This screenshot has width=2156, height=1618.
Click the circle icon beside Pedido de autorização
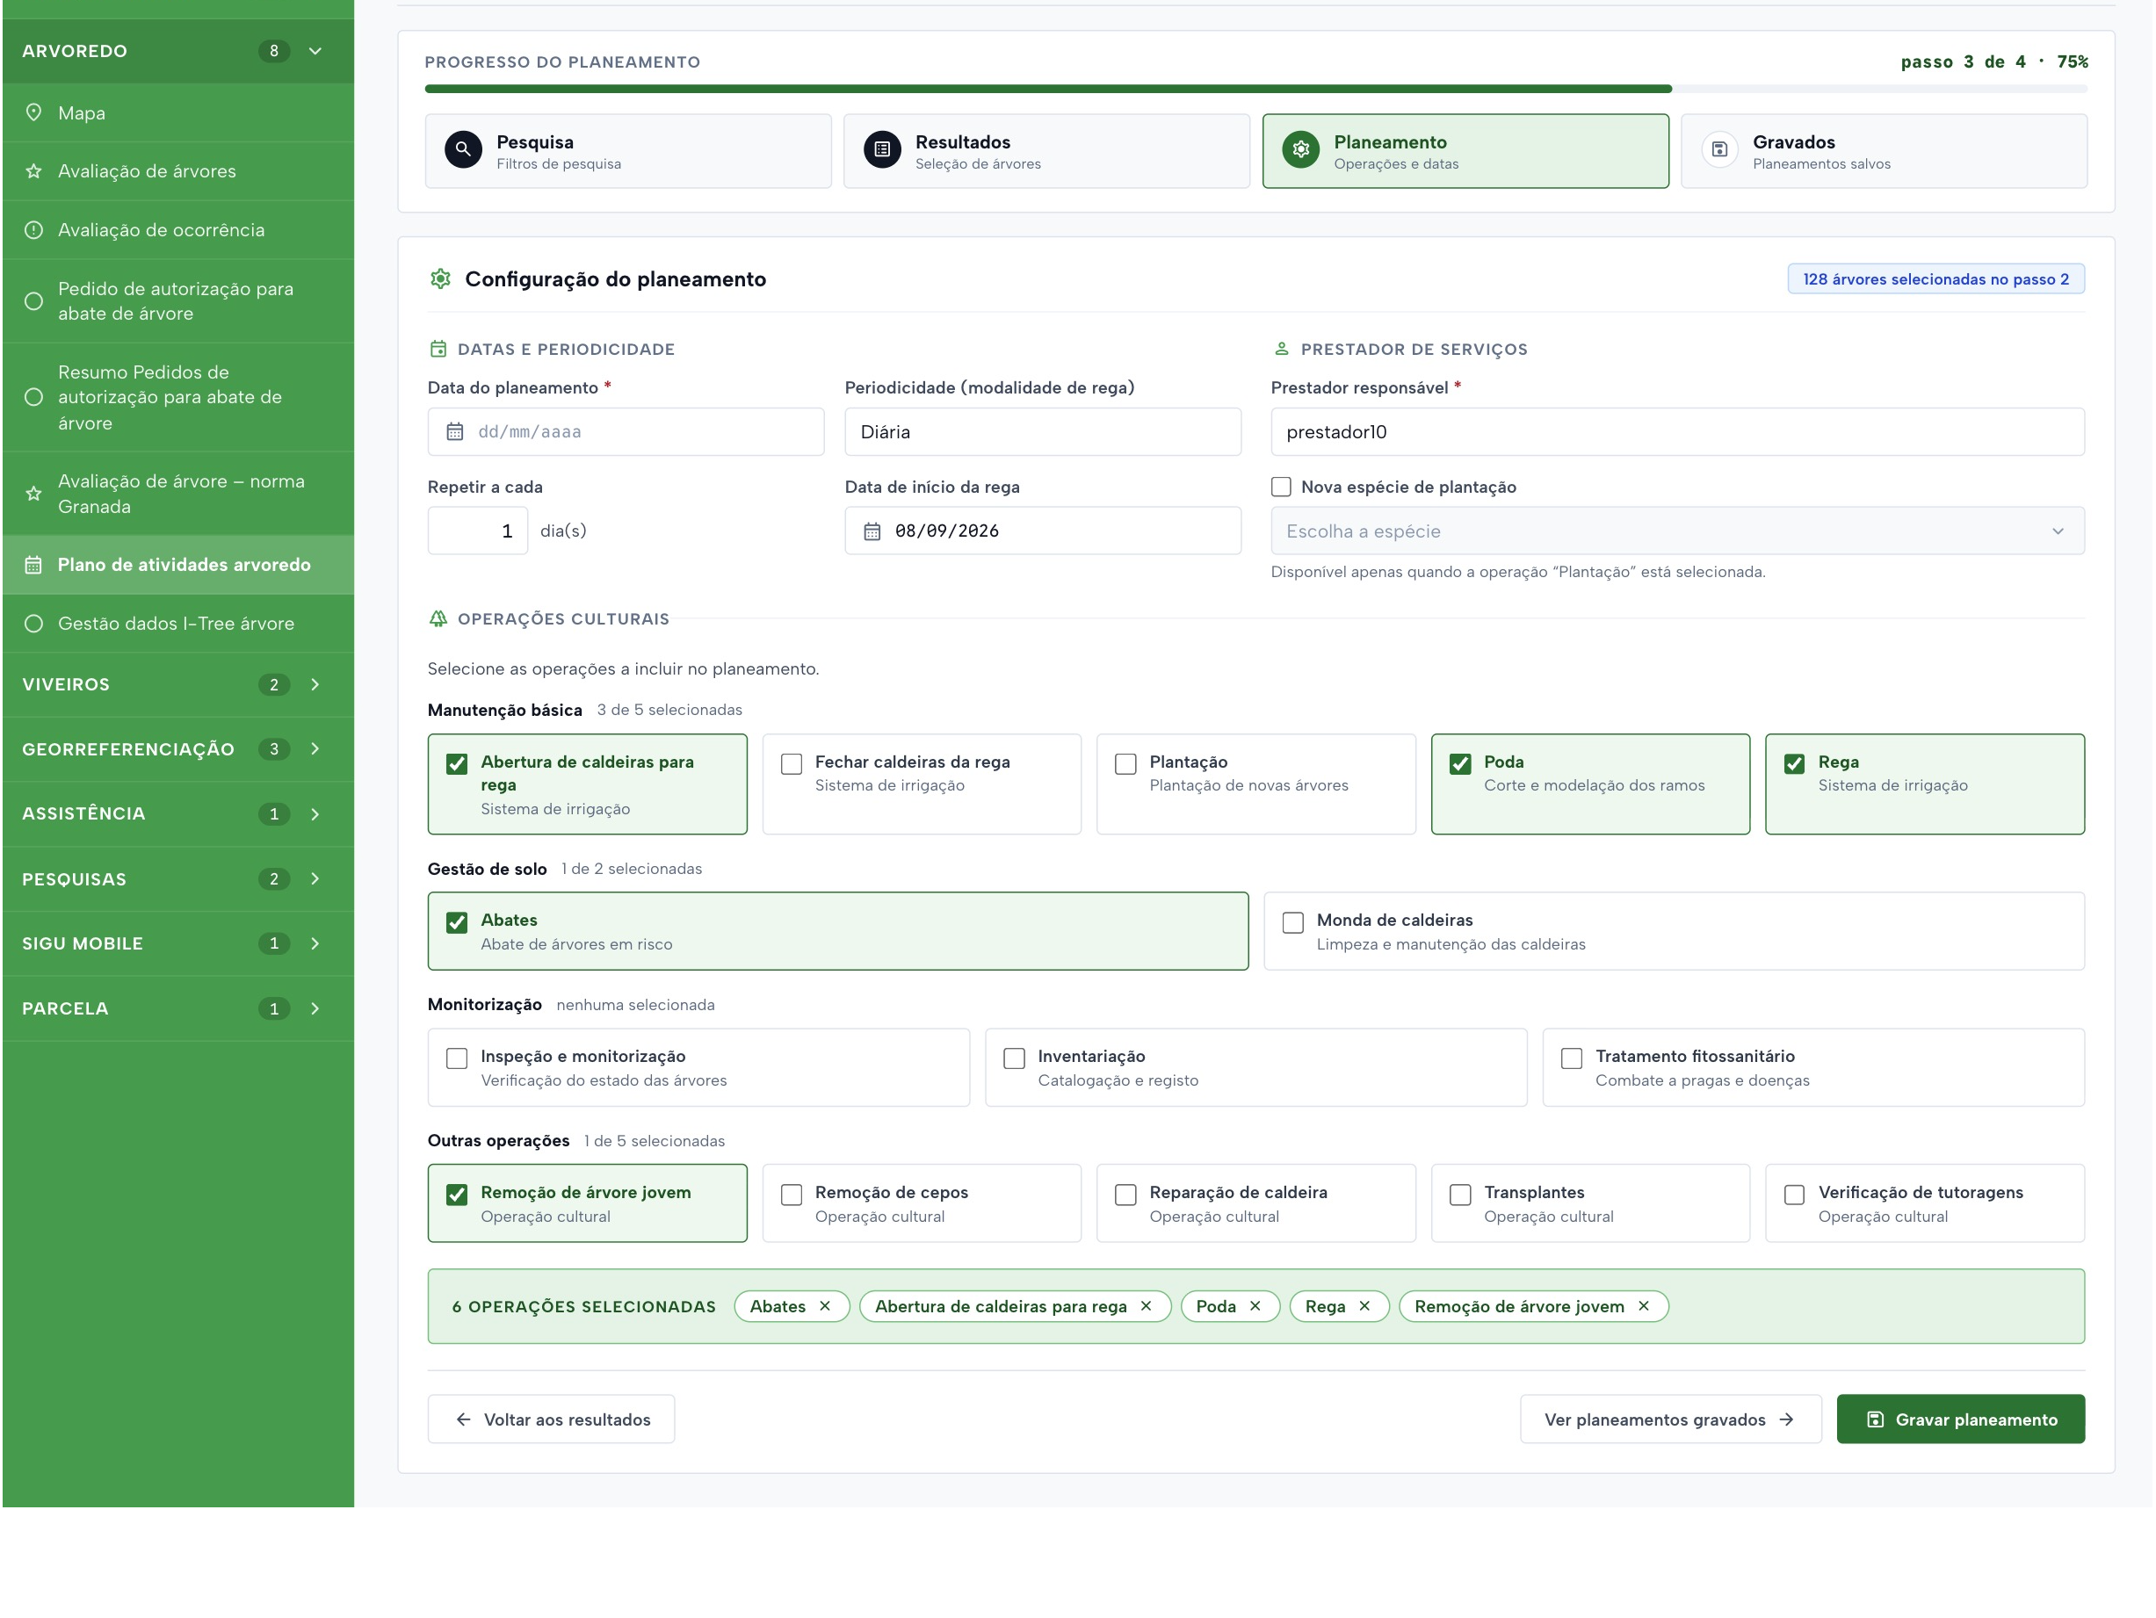(x=33, y=301)
